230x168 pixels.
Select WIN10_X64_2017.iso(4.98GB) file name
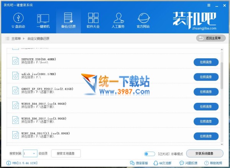(44, 104)
